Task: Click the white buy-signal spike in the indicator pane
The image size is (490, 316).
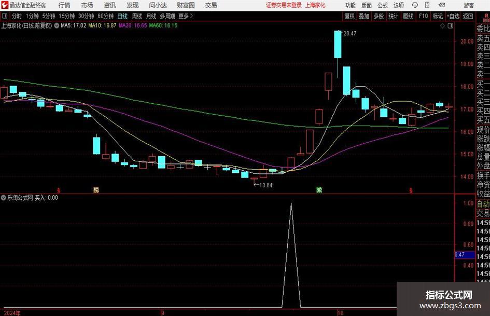Action: pos(291,255)
